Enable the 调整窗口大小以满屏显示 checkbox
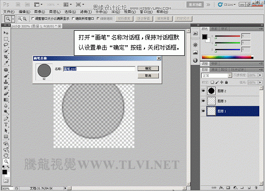This screenshot has height=191, width=265. pos(33,19)
